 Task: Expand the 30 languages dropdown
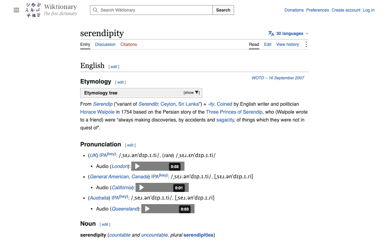pyautogui.click(x=288, y=33)
